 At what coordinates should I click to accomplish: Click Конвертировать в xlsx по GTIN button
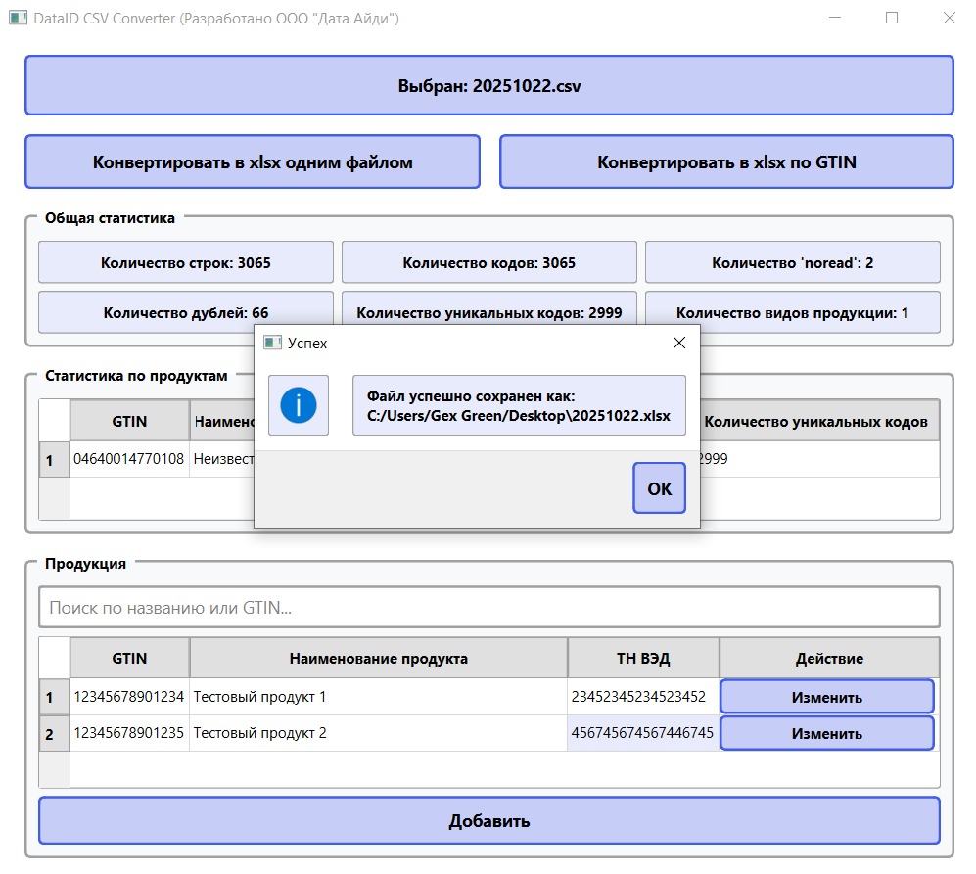(726, 161)
